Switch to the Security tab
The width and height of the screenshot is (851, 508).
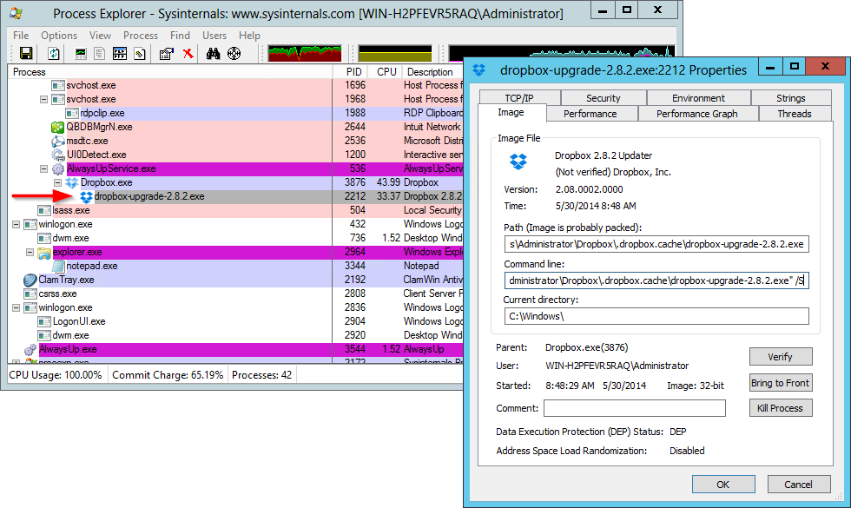click(x=603, y=97)
